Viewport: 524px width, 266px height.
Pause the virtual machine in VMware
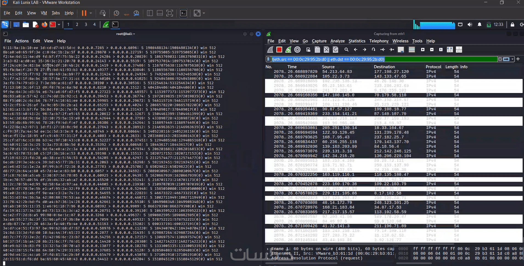(x=84, y=13)
